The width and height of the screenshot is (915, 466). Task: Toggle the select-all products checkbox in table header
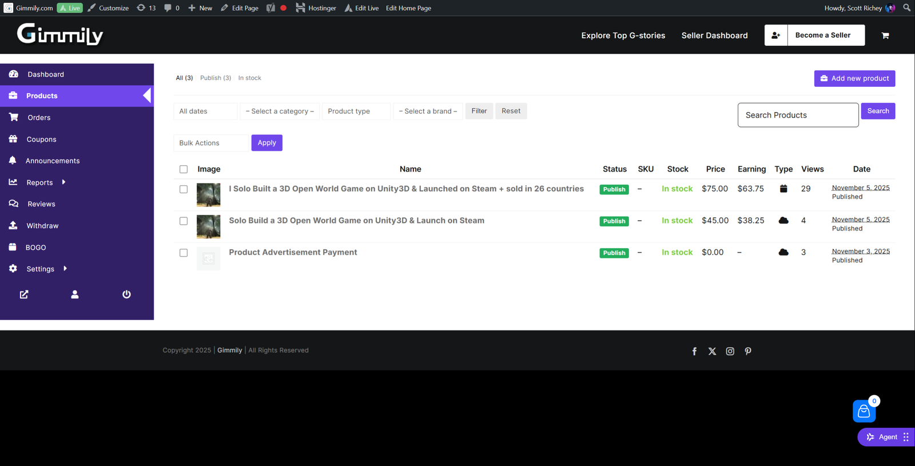184,169
